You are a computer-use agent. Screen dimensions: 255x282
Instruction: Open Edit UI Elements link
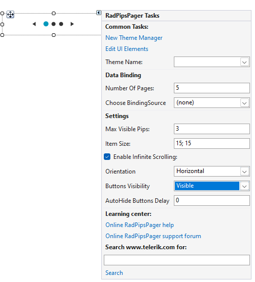[126, 49]
